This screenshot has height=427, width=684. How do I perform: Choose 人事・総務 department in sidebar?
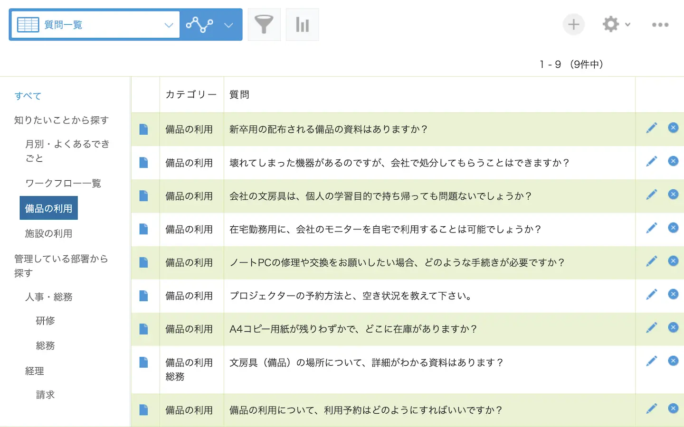(48, 297)
